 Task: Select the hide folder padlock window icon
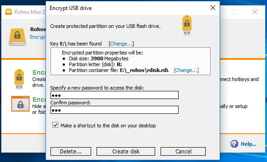pos(20,103)
